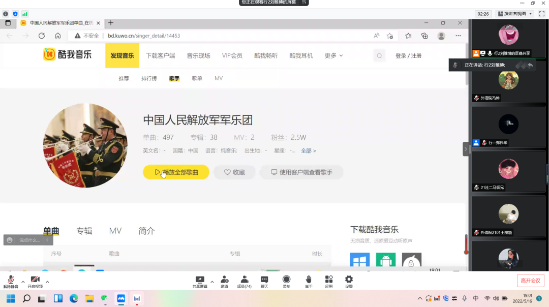Open the 下载客户端 link
The width and height of the screenshot is (549, 307).
(x=160, y=56)
